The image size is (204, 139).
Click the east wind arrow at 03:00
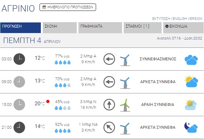[109, 59]
